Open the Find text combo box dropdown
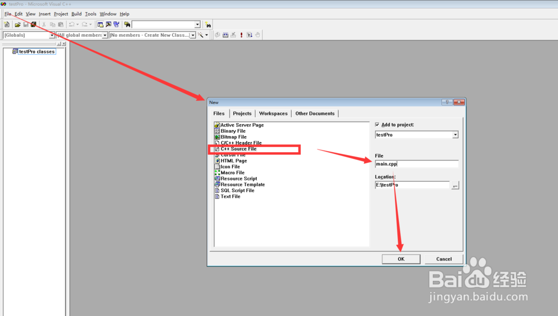The image size is (558, 316). 197,25
